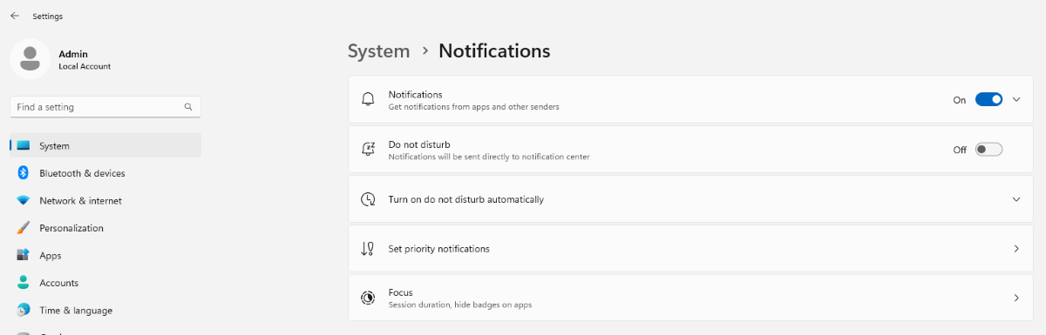Click the Personalization paintbrush icon
This screenshot has height=335, width=1046.
tap(24, 228)
